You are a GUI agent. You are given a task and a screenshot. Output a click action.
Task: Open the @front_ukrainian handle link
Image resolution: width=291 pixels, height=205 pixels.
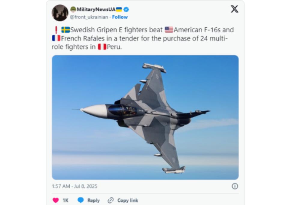coord(89,17)
